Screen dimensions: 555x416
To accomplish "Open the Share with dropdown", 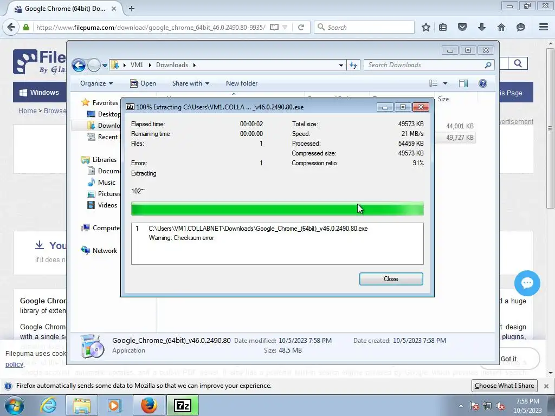I will tap(190, 83).
